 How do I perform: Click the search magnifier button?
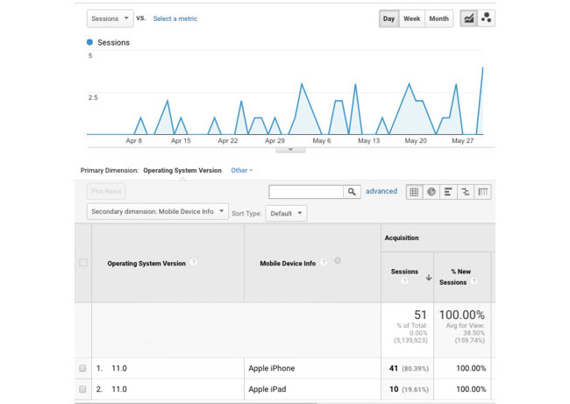pyautogui.click(x=352, y=191)
